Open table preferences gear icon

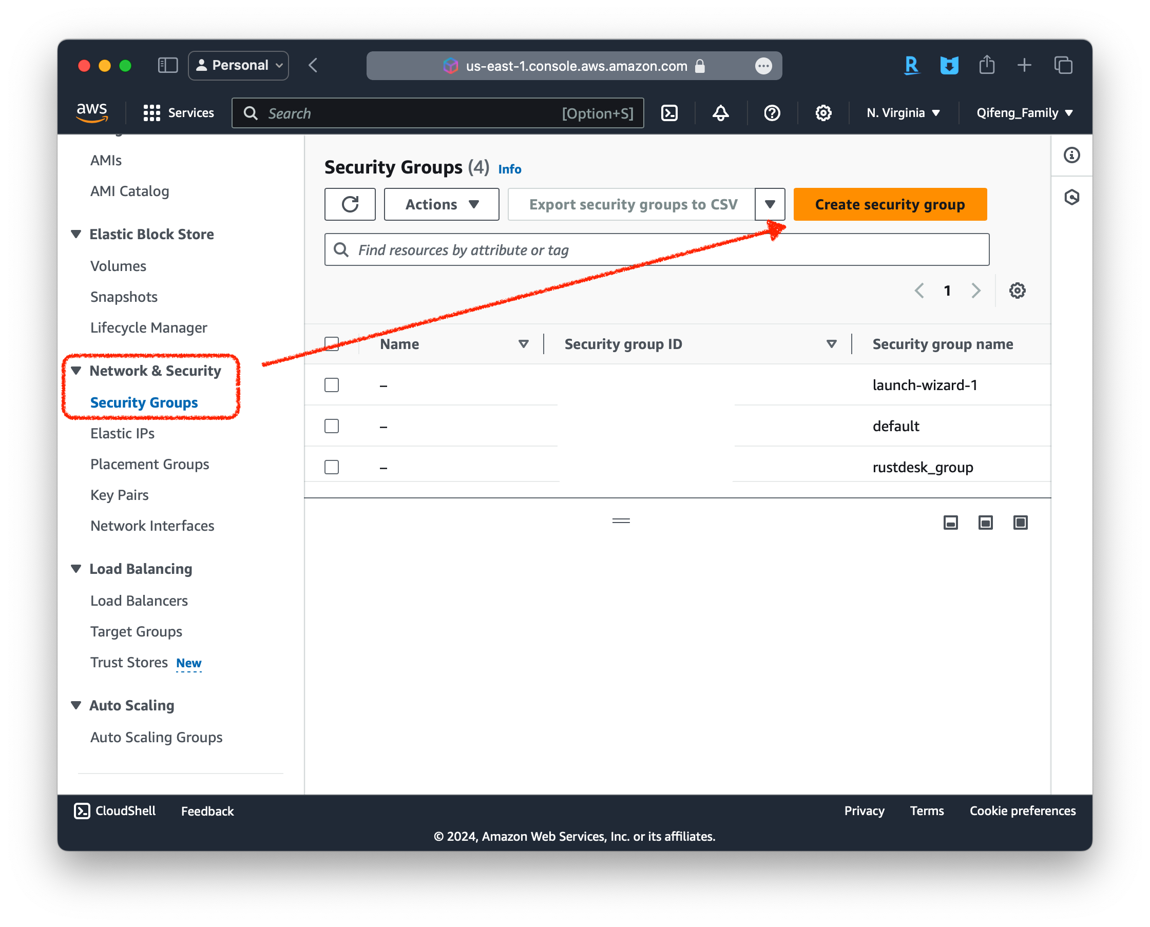tap(1017, 291)
